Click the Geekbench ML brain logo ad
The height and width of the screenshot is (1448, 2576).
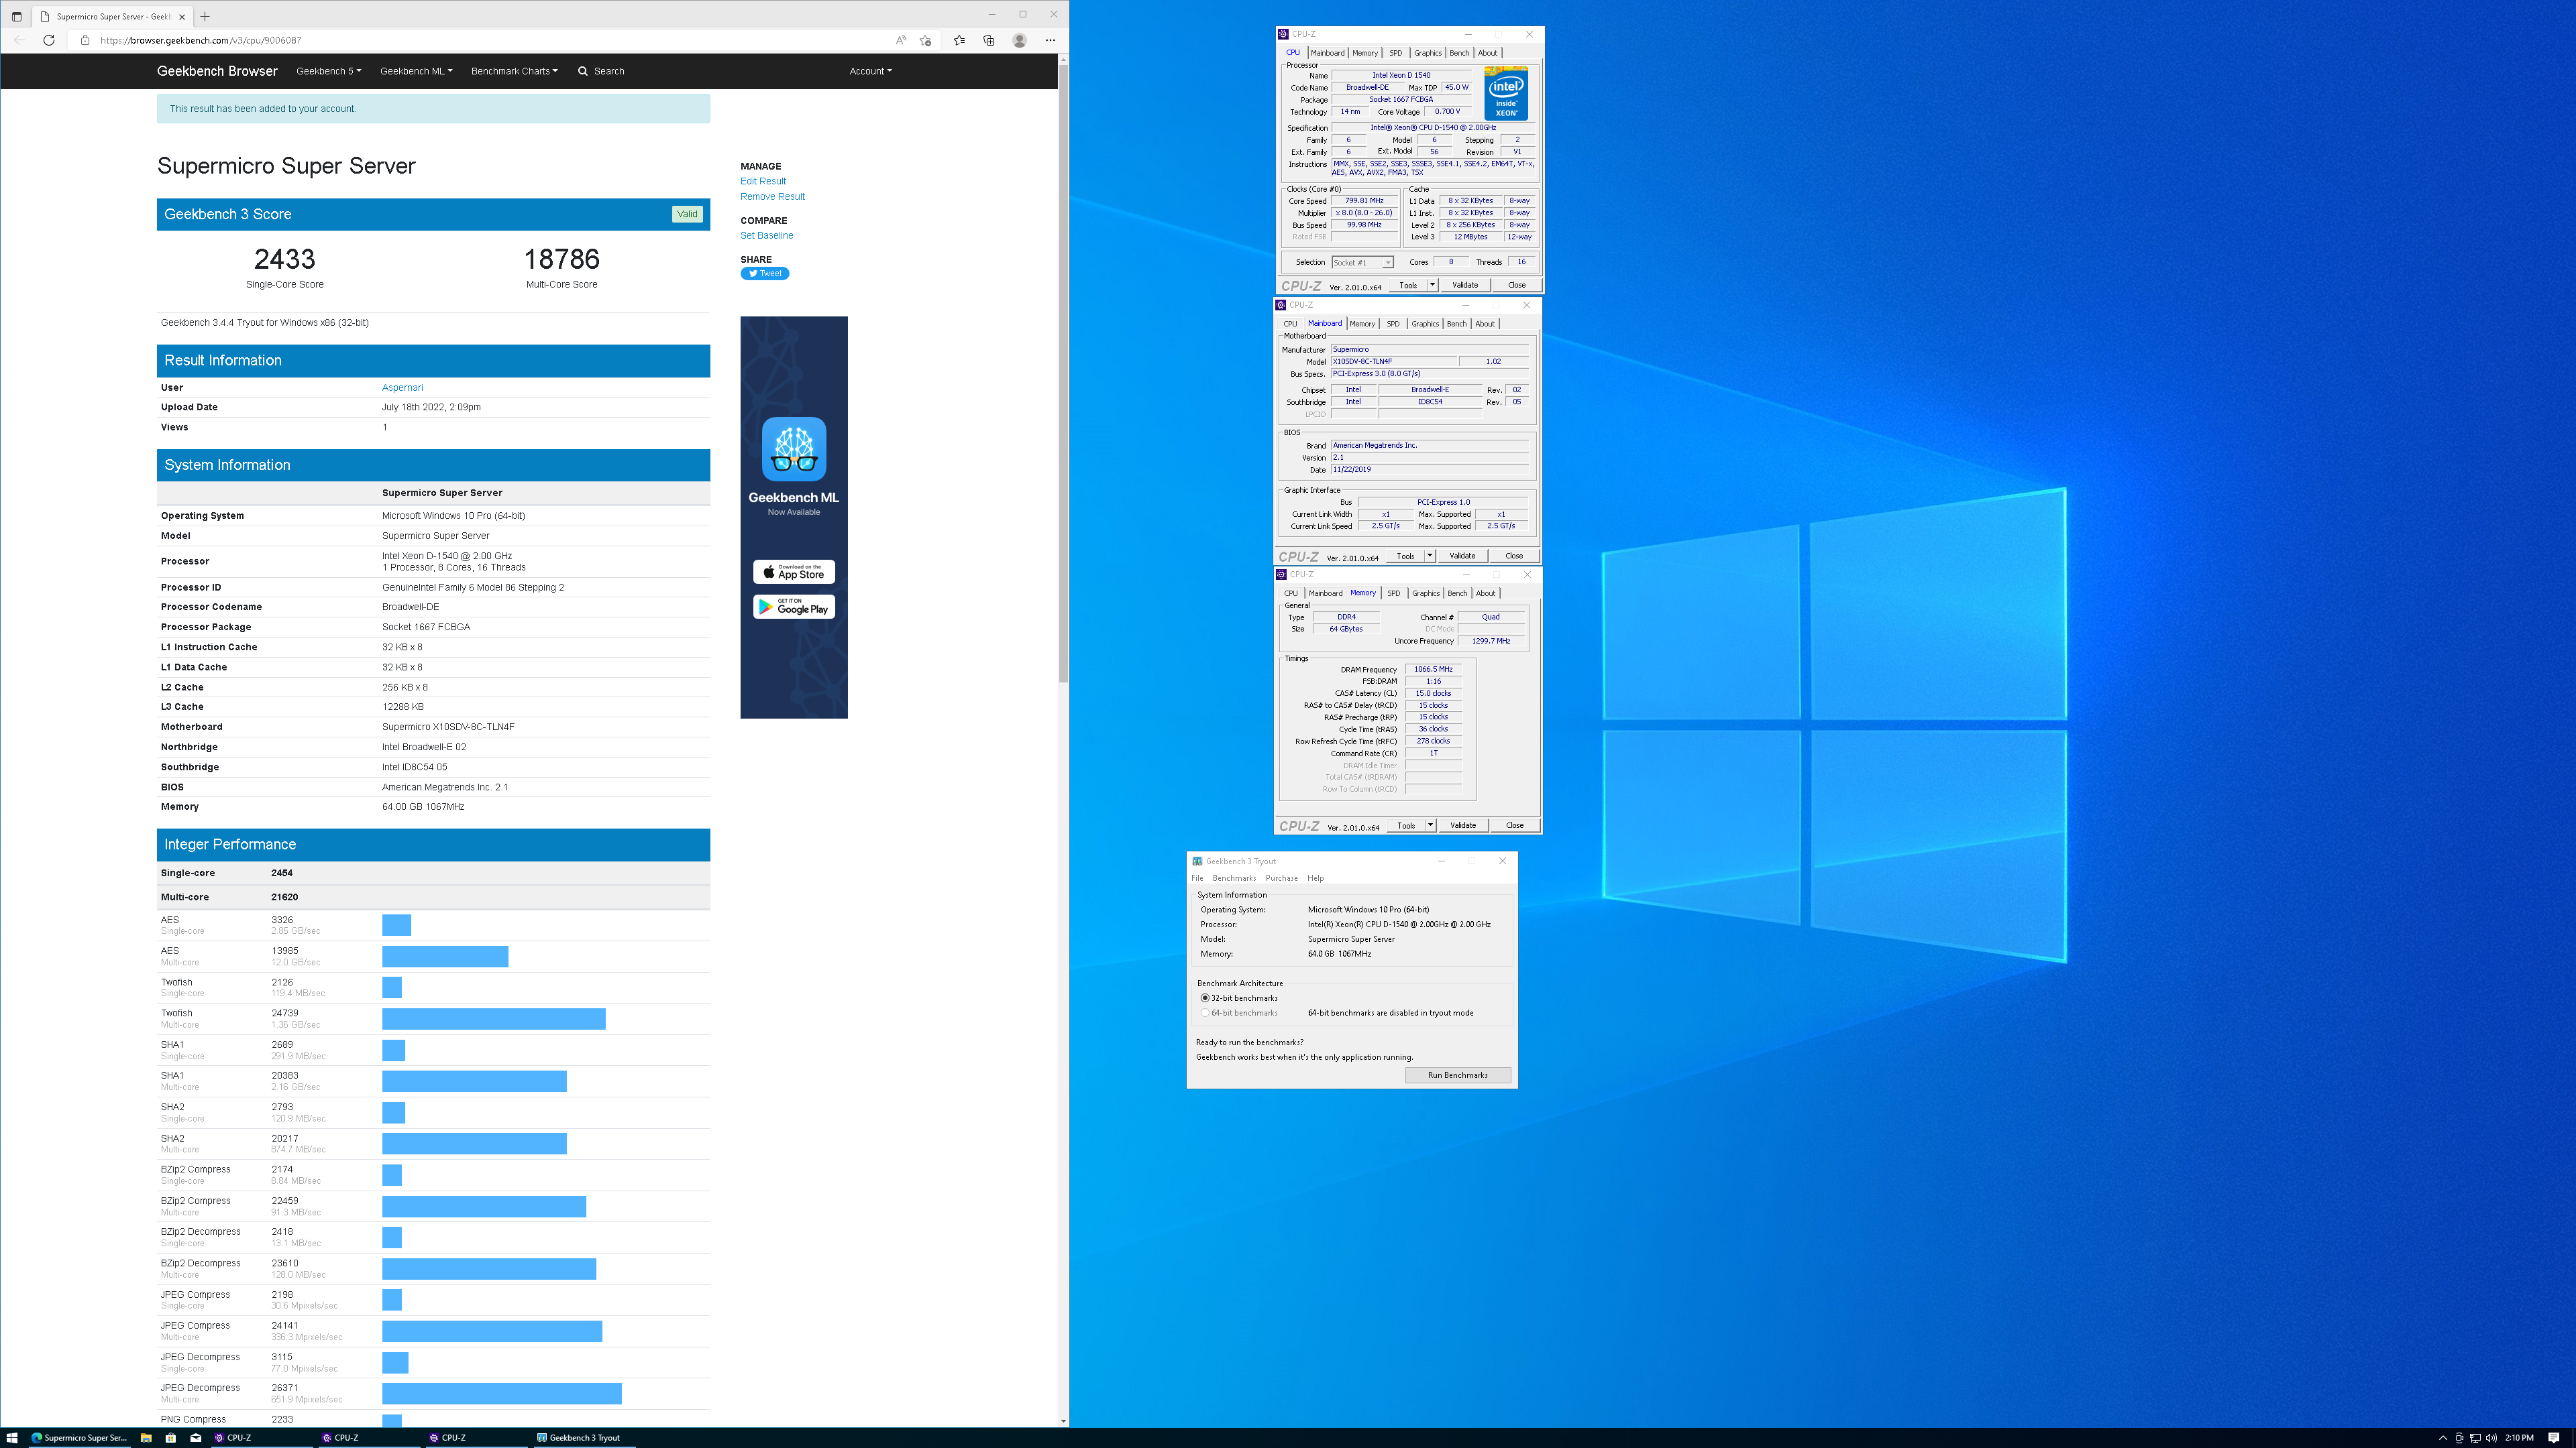click(794, 448)
